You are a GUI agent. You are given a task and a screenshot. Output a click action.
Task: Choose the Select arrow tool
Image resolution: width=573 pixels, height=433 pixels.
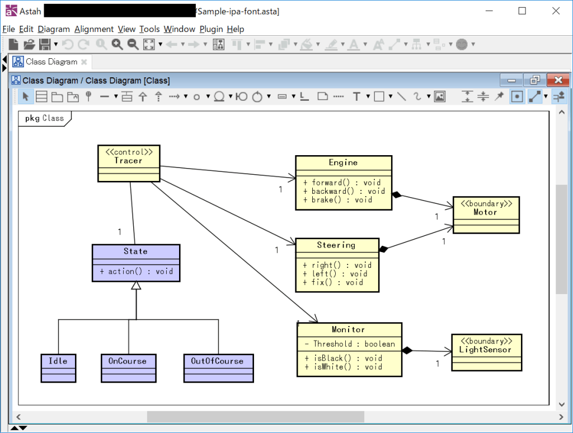tap(25, 96)
